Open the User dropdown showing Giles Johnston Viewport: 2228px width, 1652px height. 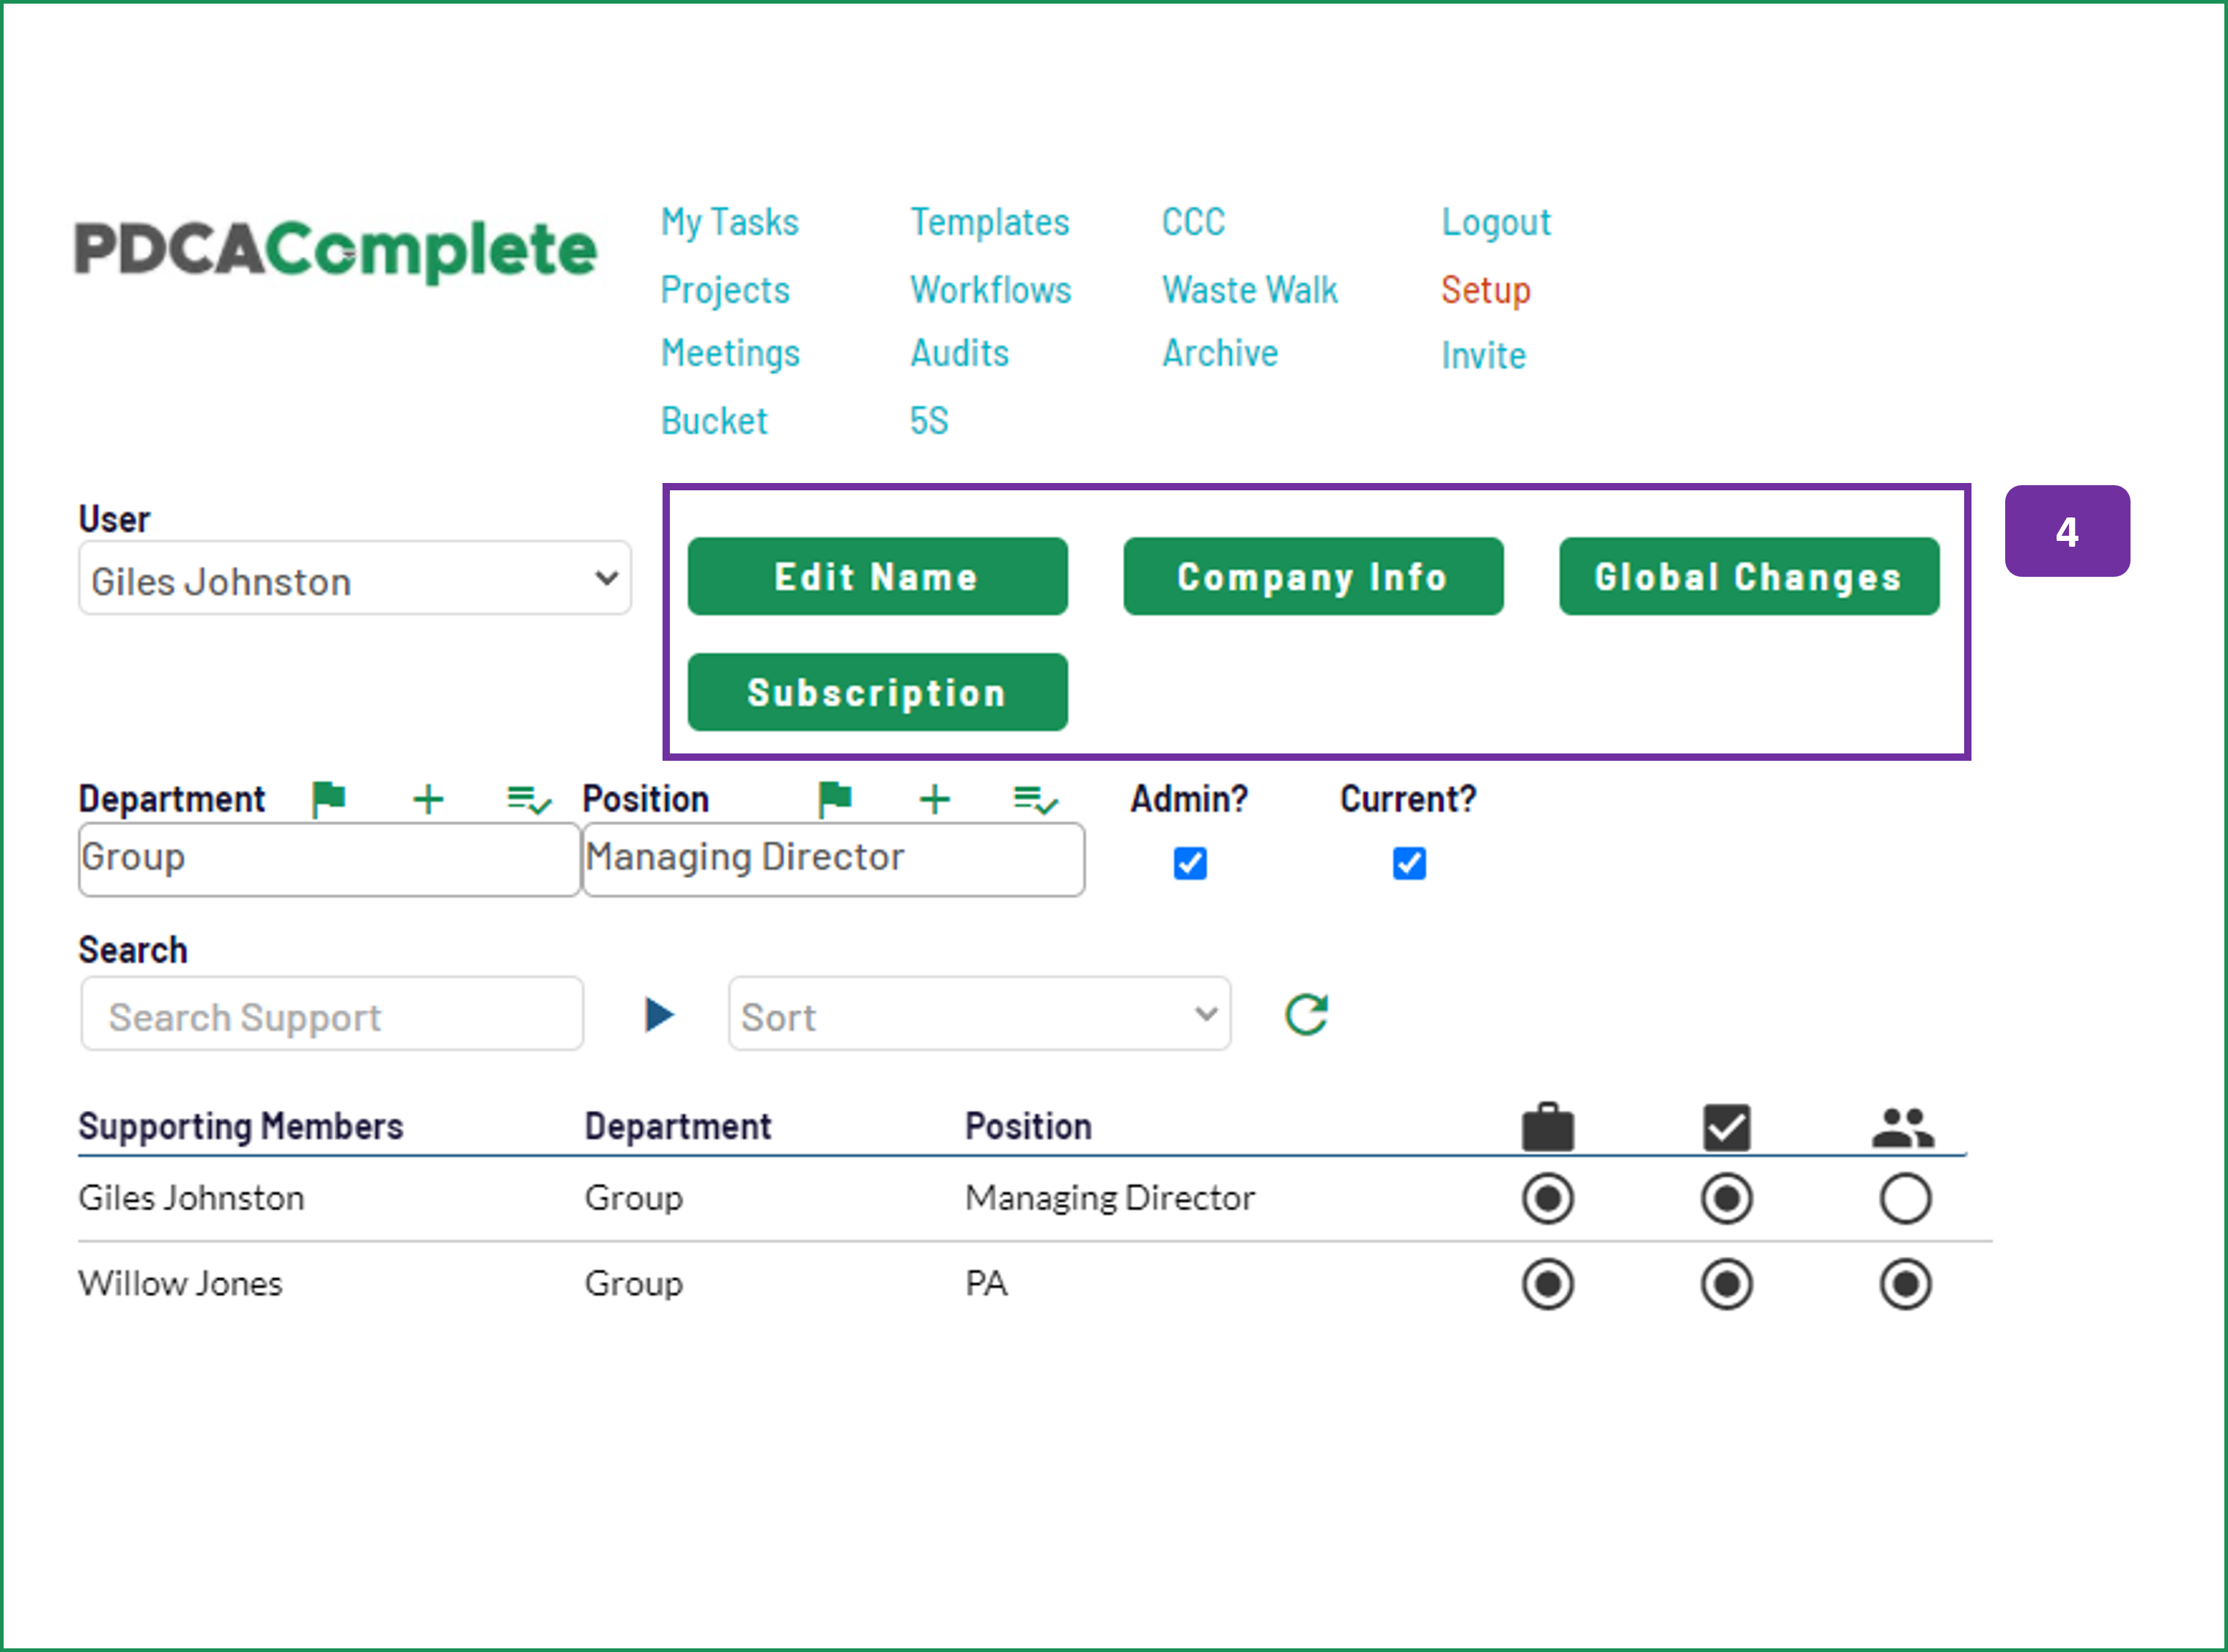355,578
